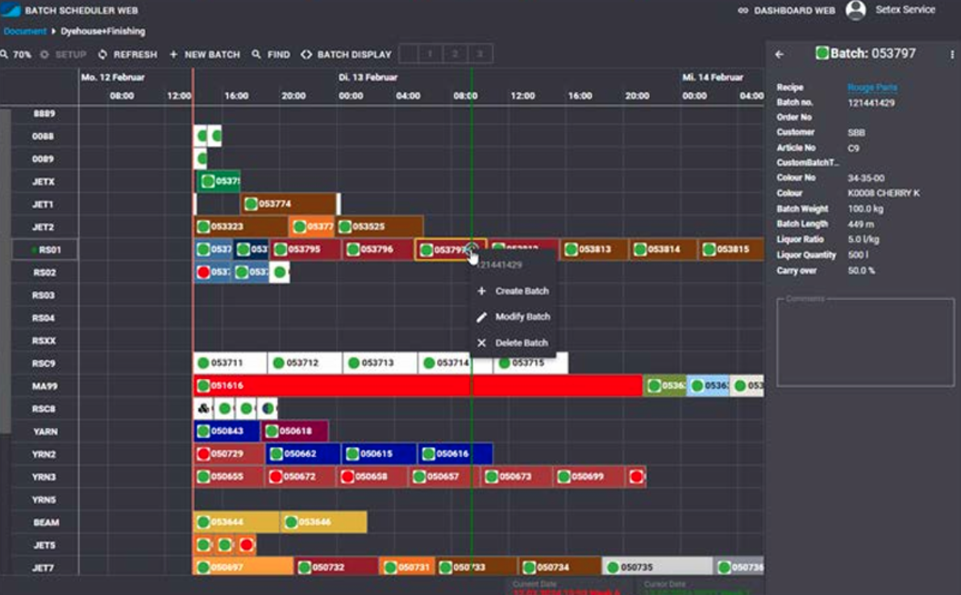Click red status icon of batch 050658

click(347, 476)
